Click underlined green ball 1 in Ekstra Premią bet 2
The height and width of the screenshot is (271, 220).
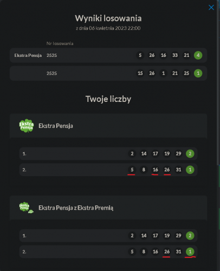(x=190, y=251)
